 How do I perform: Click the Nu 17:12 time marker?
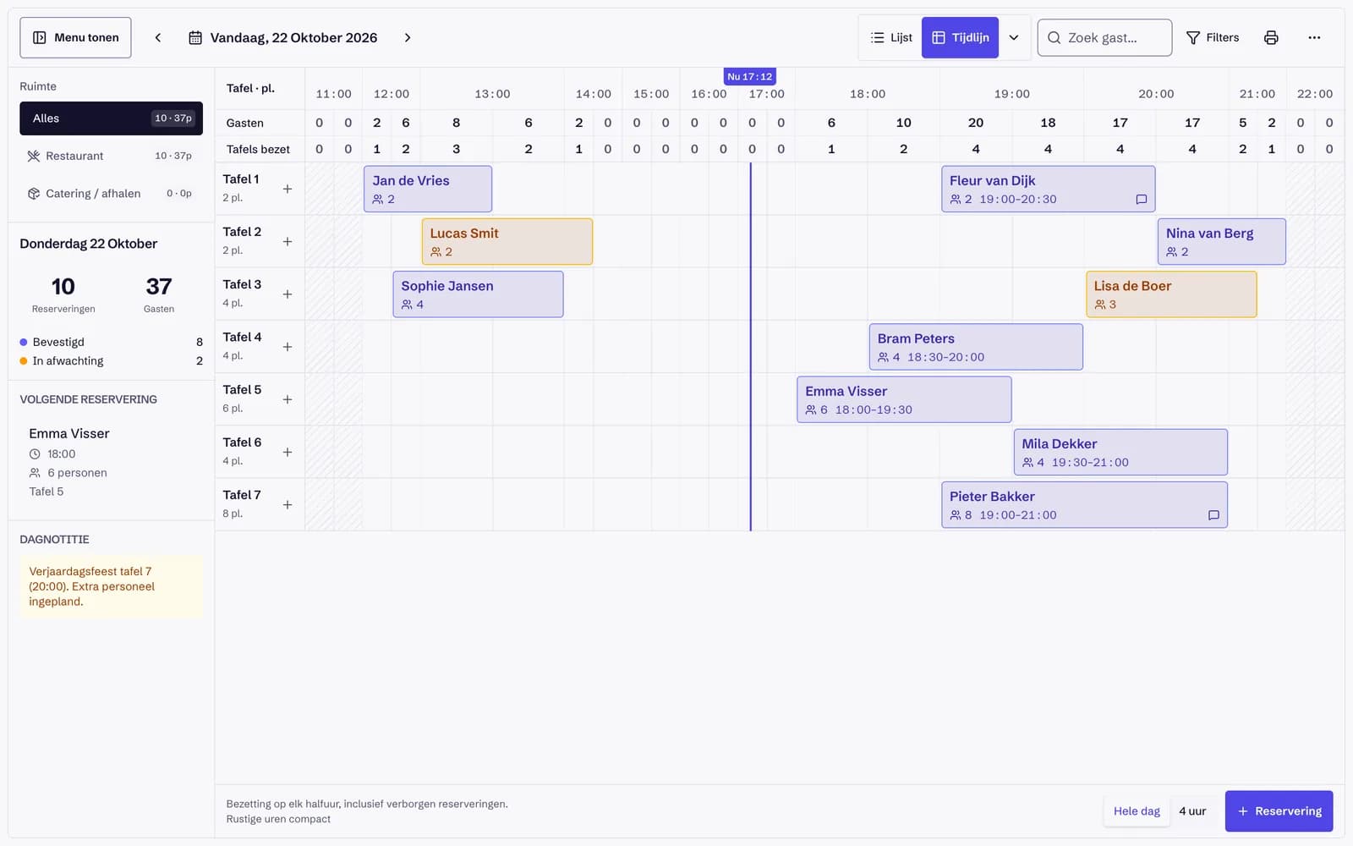750,76
